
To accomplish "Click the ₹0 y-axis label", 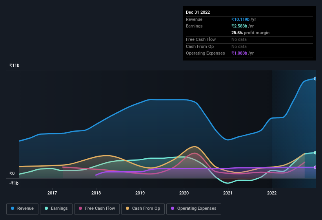I will (x=12, y=173).
